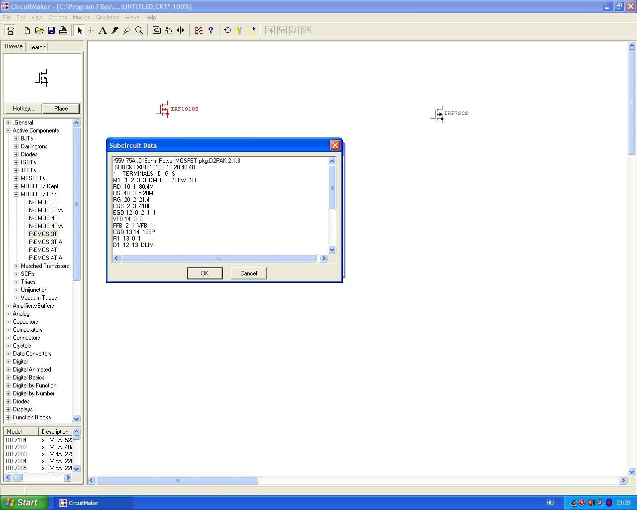Expand the Diodes subcategory

(16, 154)
